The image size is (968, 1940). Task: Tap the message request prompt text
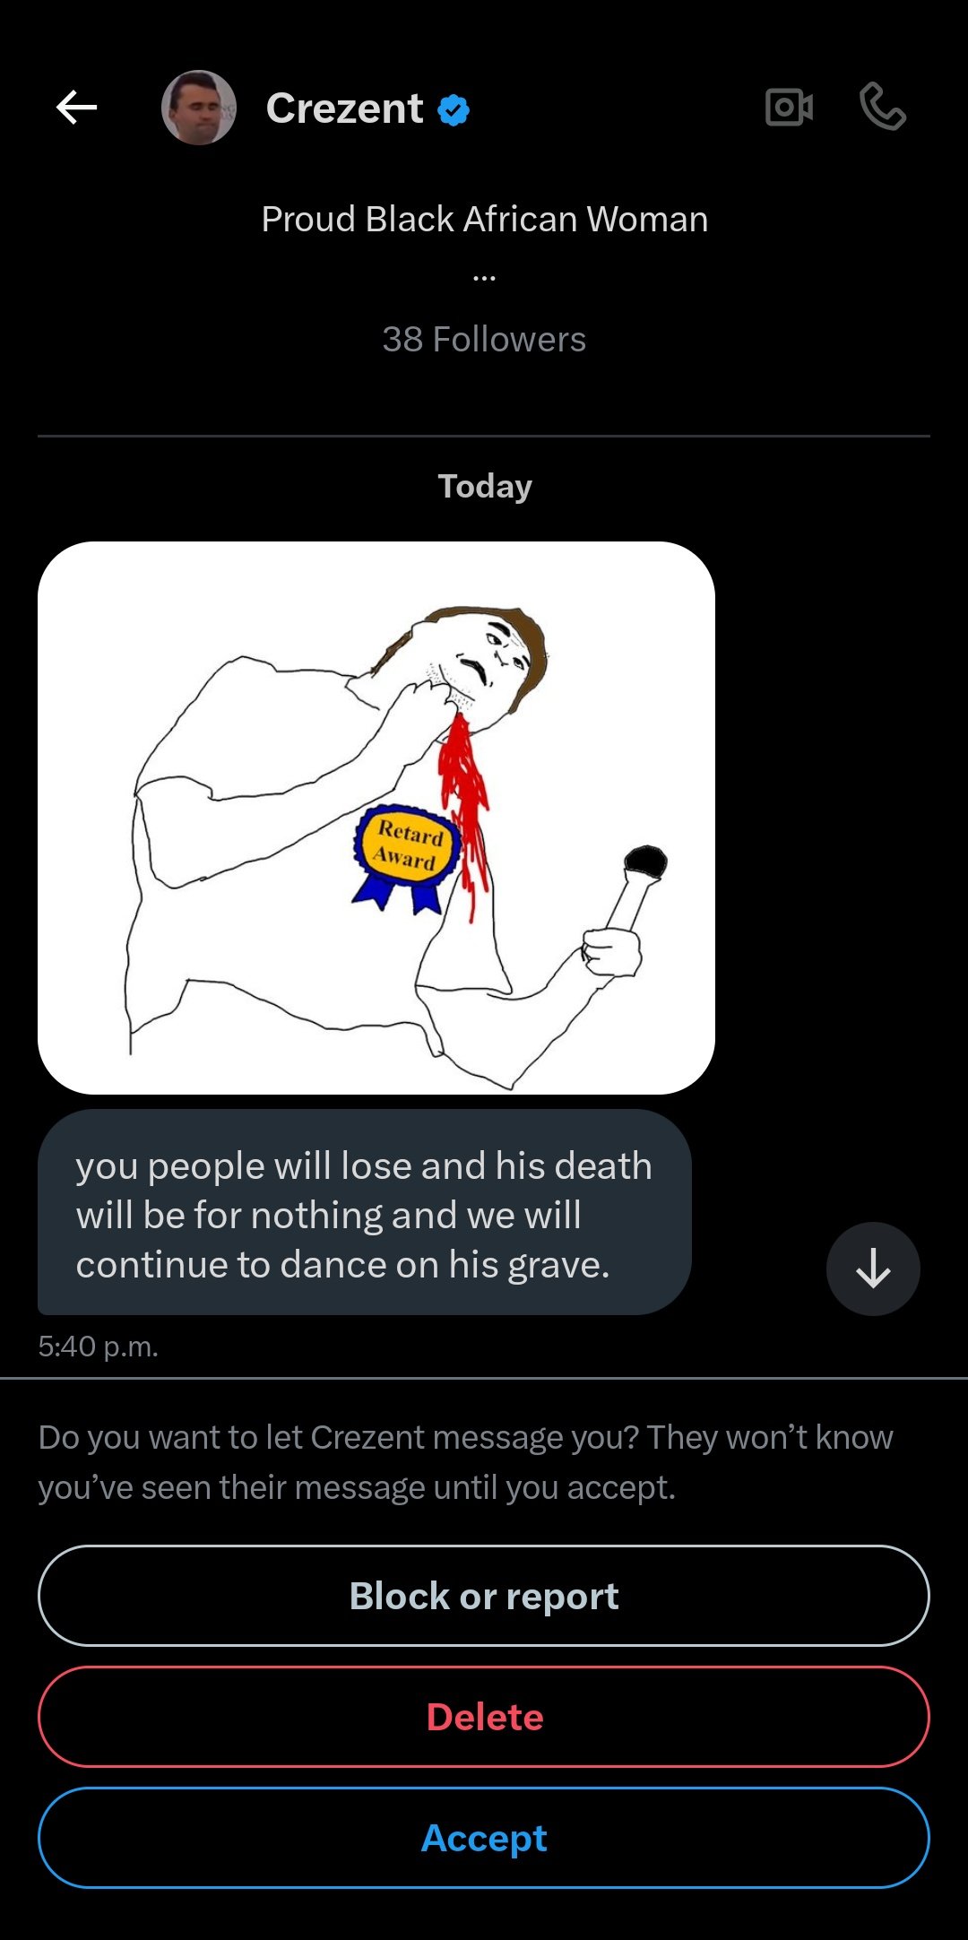pos(466,1462)
